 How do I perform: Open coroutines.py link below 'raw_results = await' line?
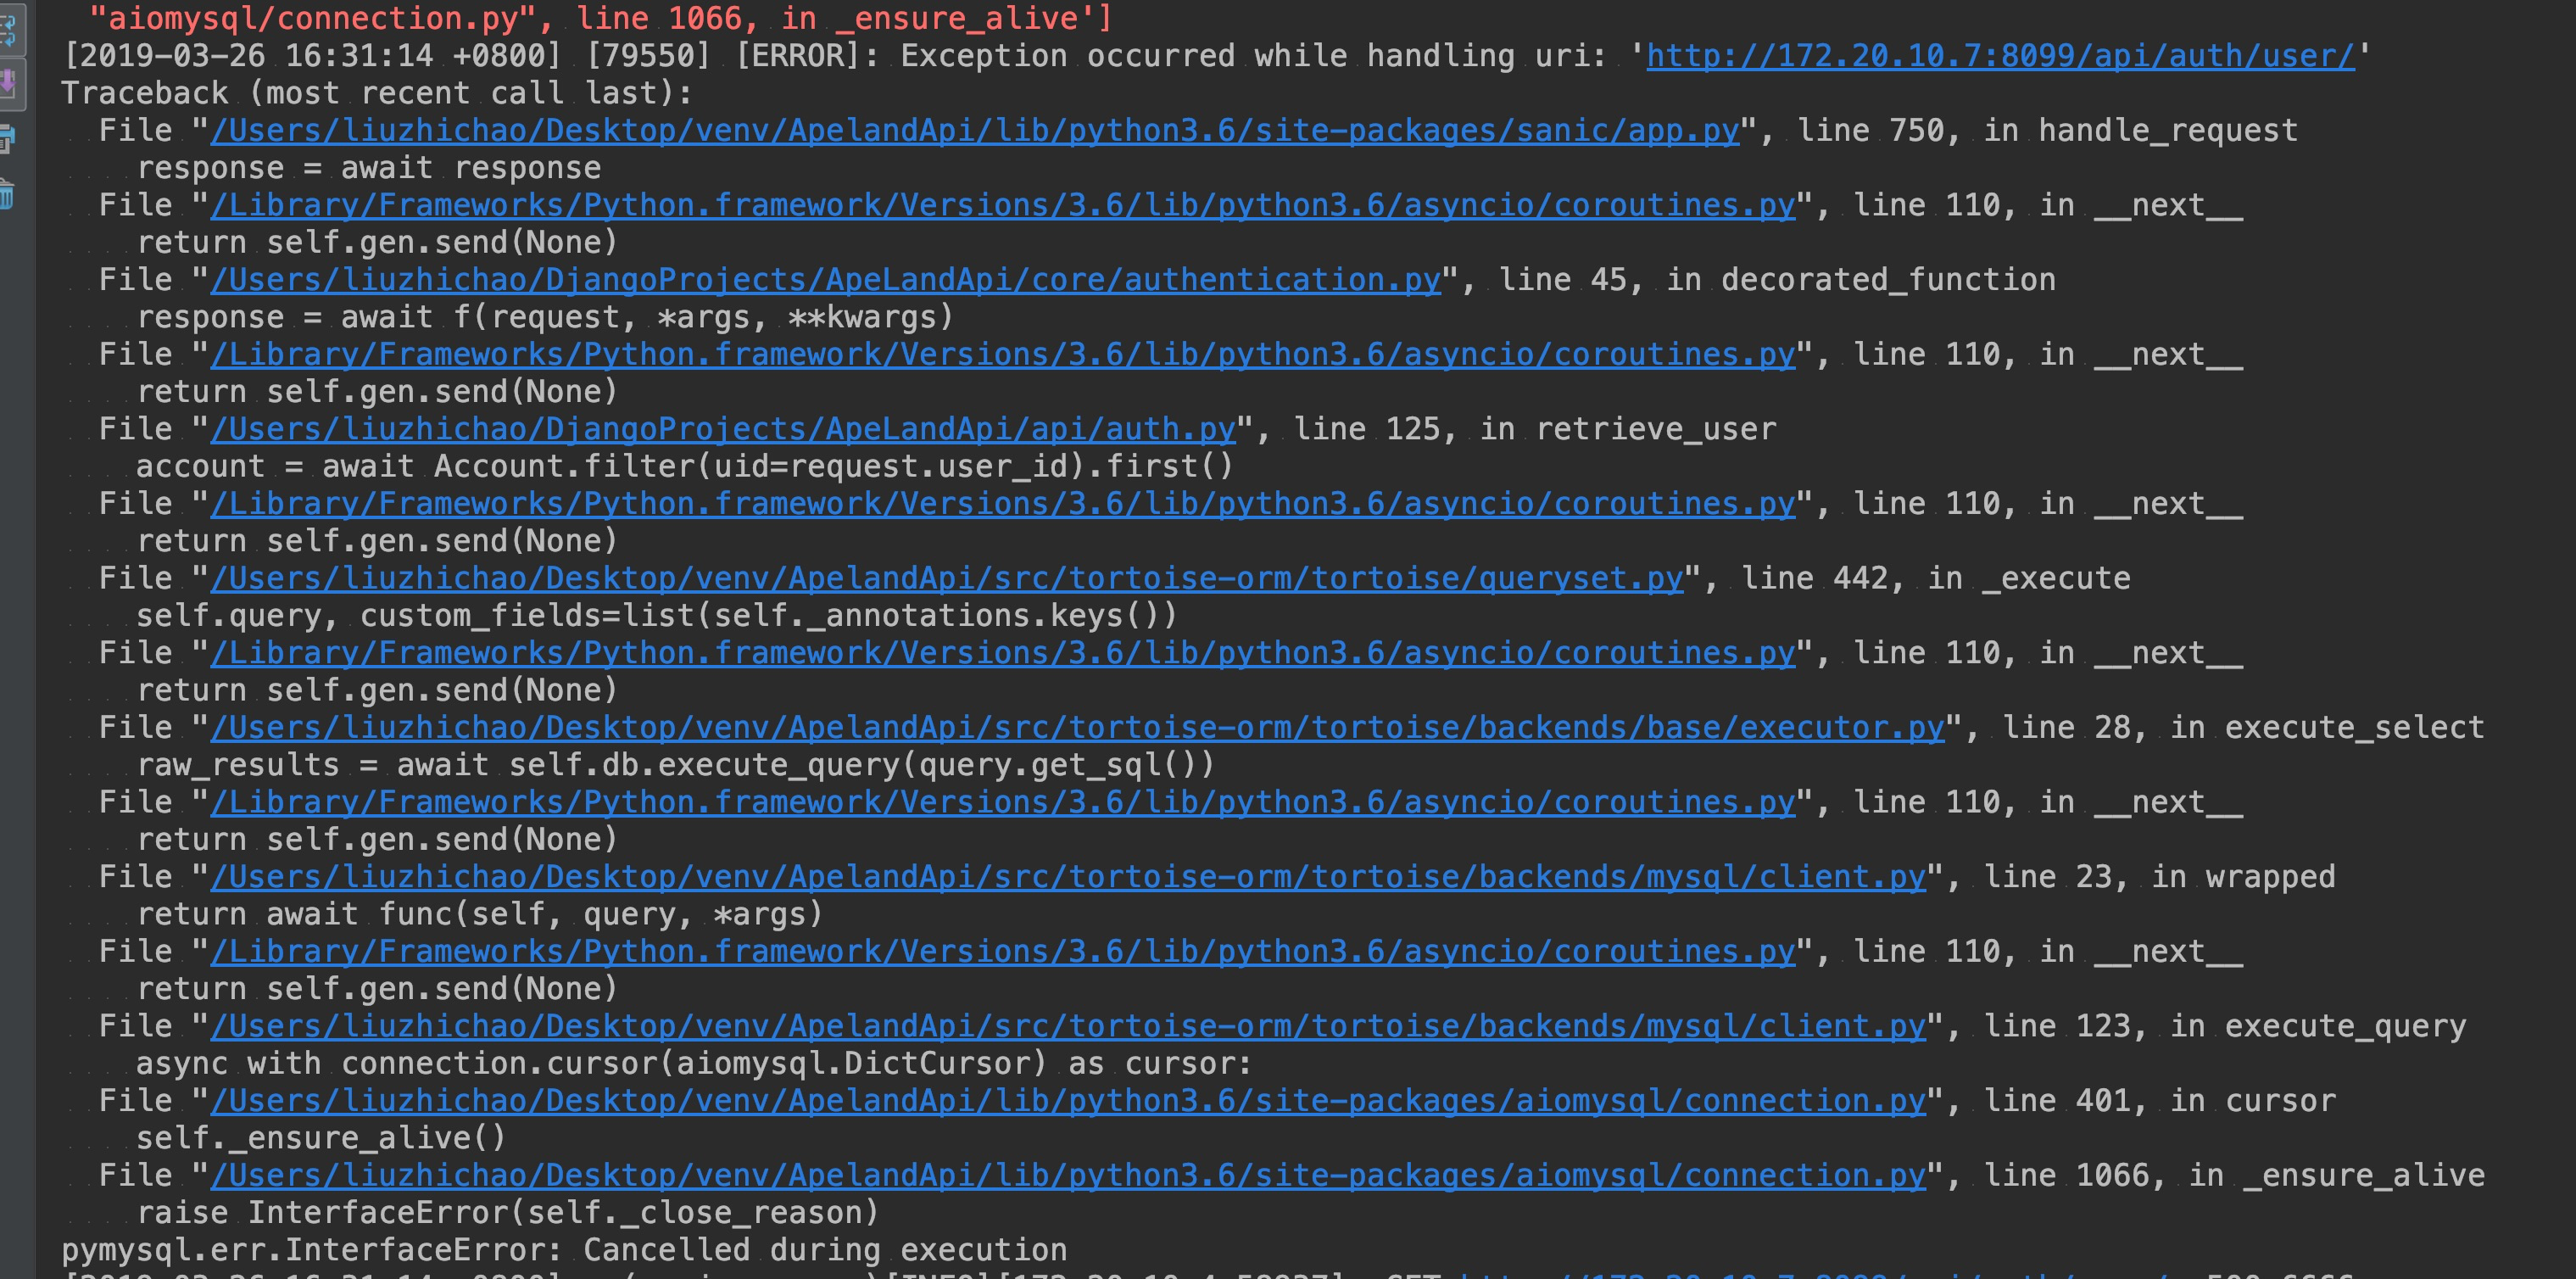click(1003, 802)
